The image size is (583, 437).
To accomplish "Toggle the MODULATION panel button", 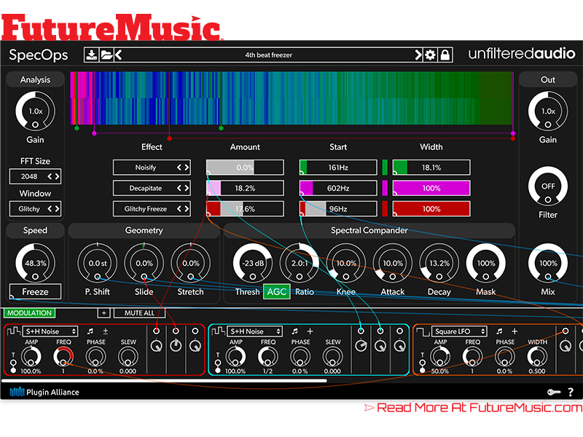I will pyautogui.click(x=29, y=313).
